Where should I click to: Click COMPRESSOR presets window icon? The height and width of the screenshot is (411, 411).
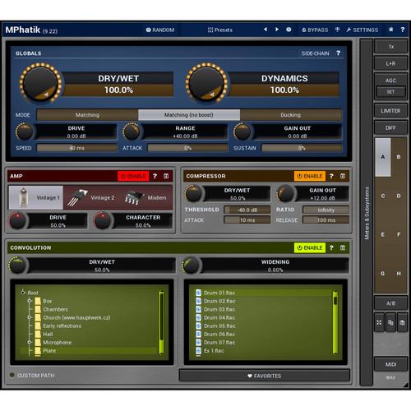(343, 176)
